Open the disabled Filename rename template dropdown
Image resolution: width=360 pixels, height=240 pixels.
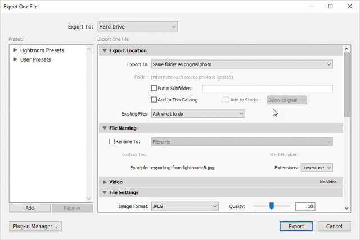[x=242, y=142]
